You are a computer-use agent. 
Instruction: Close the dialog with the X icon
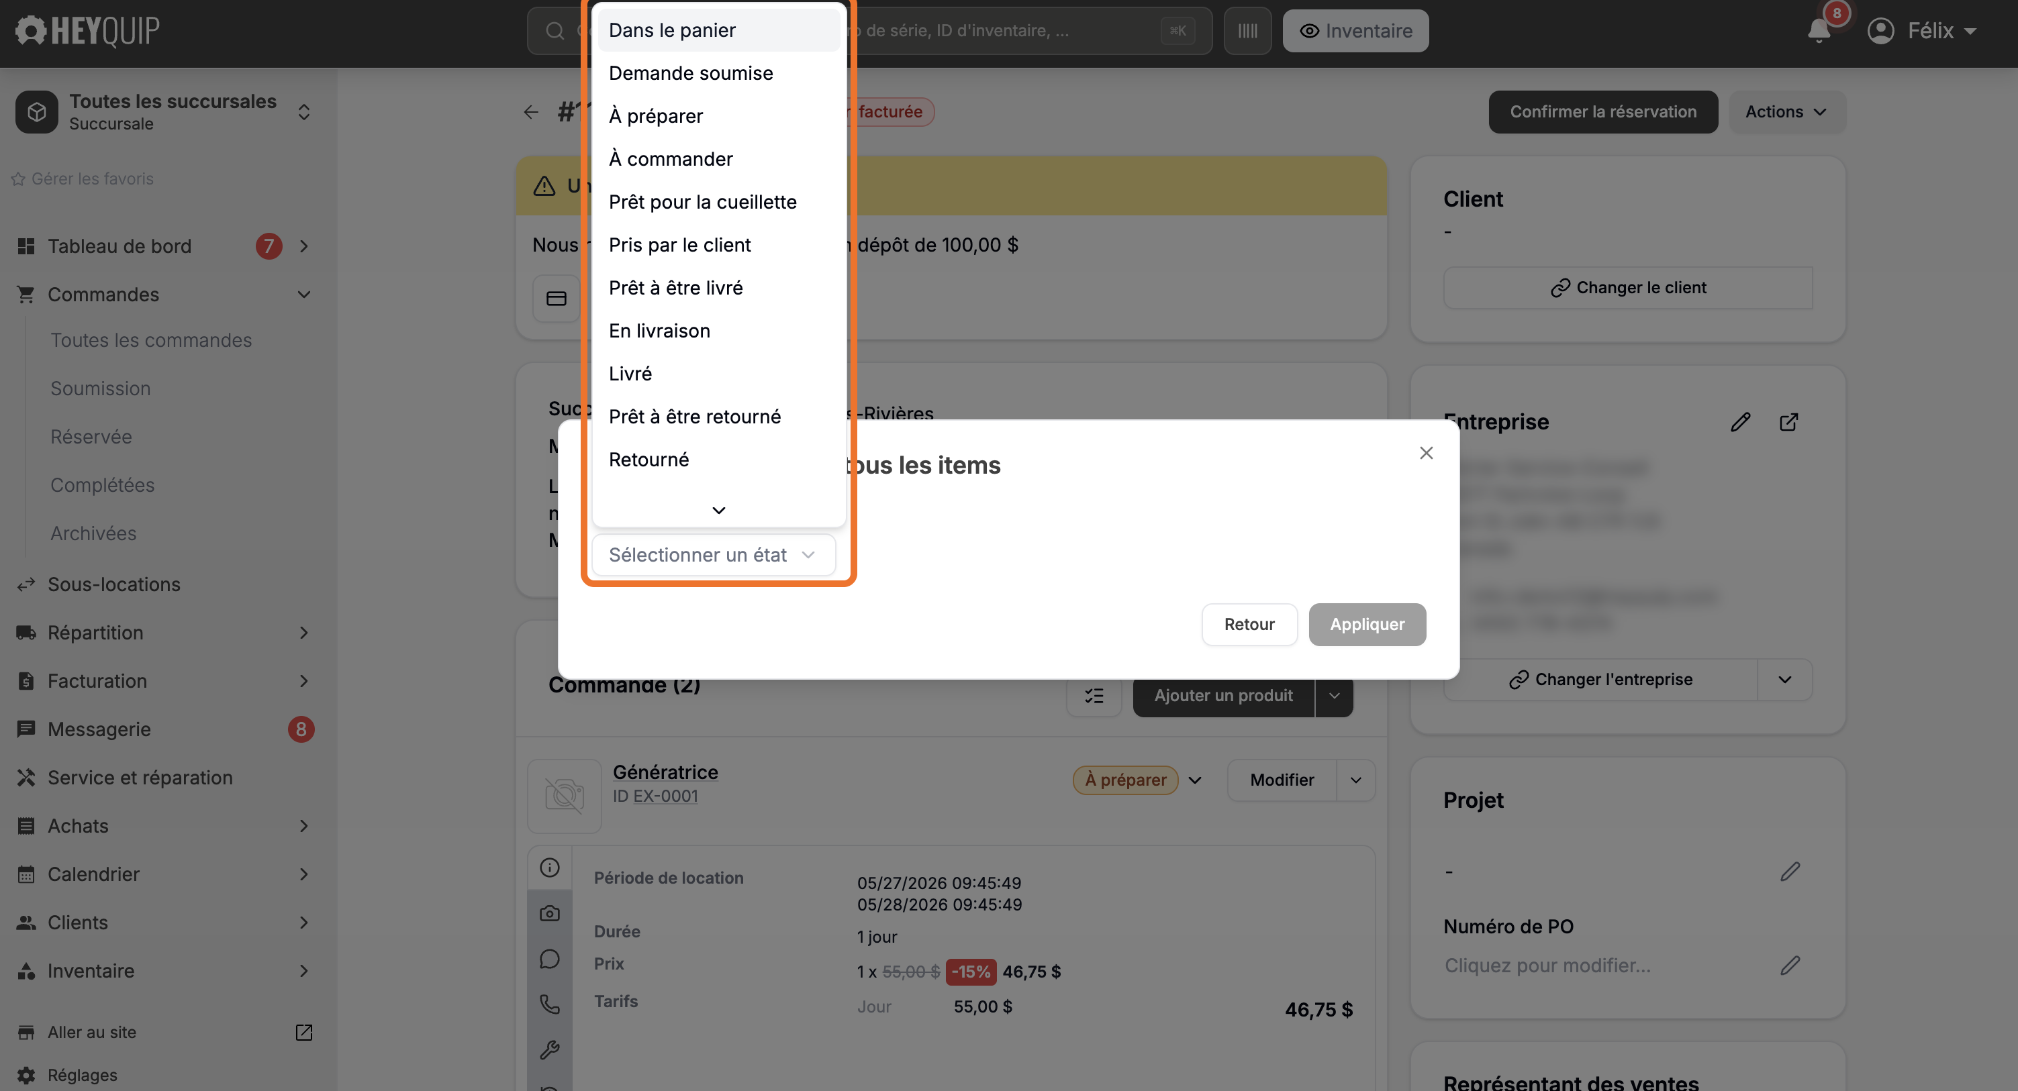1426,454
